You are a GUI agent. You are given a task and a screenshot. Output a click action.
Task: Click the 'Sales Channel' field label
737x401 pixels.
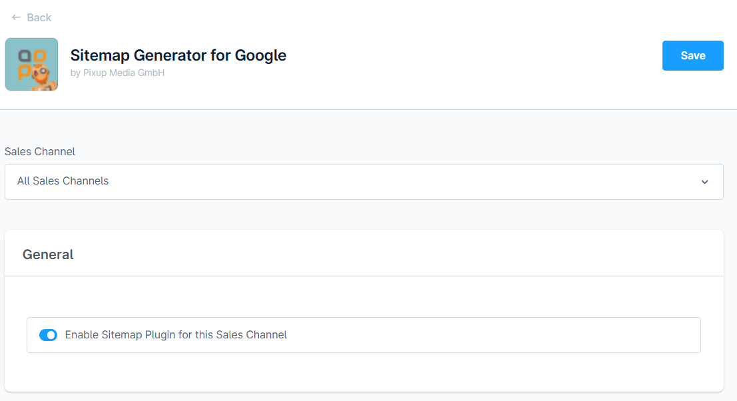pyautogui.click(x=40, y=151)
